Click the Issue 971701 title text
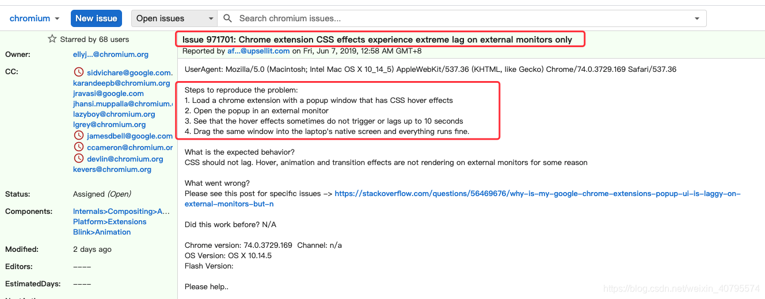This screenshot has height=299, width=765. (x=377, y=39)
